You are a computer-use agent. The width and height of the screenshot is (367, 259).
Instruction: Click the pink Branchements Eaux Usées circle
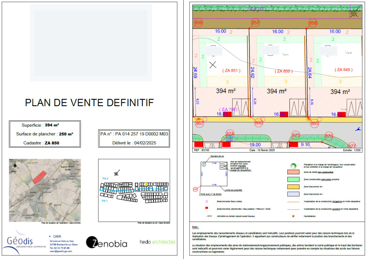tap(206, 202)
